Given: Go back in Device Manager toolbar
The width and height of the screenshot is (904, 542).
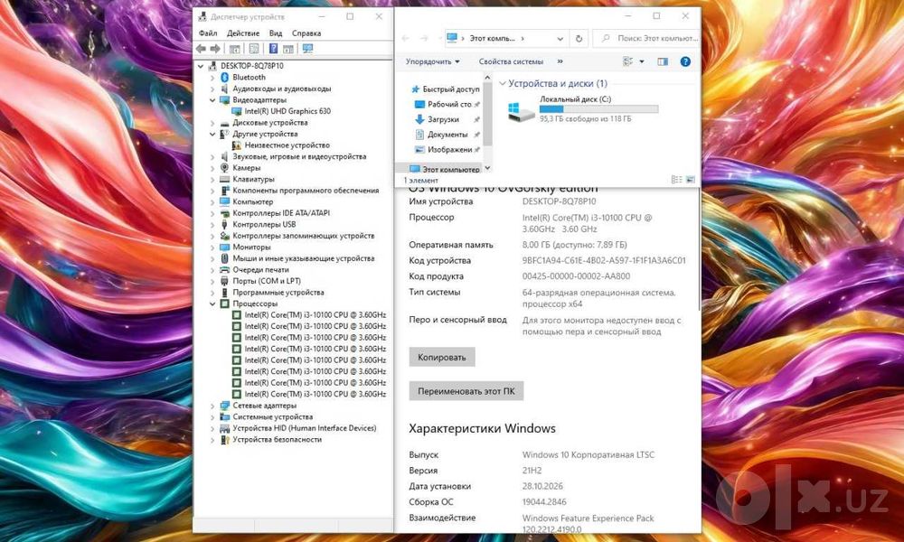Looking at the screenshot, I should point(201,49).
